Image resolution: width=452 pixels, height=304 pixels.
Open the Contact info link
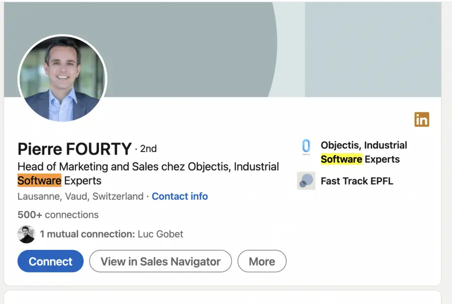tap(180, 196)
